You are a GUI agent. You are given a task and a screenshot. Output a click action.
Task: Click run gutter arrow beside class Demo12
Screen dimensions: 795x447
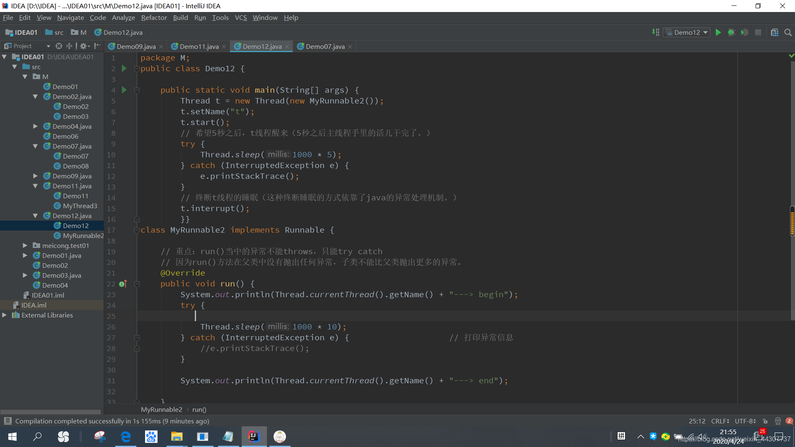[124, 68]
